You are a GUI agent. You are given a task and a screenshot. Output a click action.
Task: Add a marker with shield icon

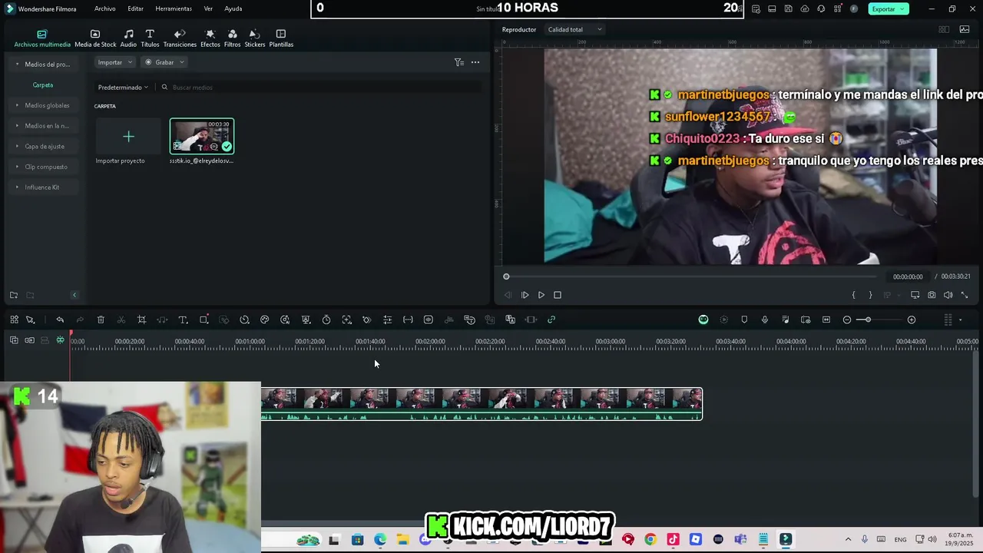[744, 320]
